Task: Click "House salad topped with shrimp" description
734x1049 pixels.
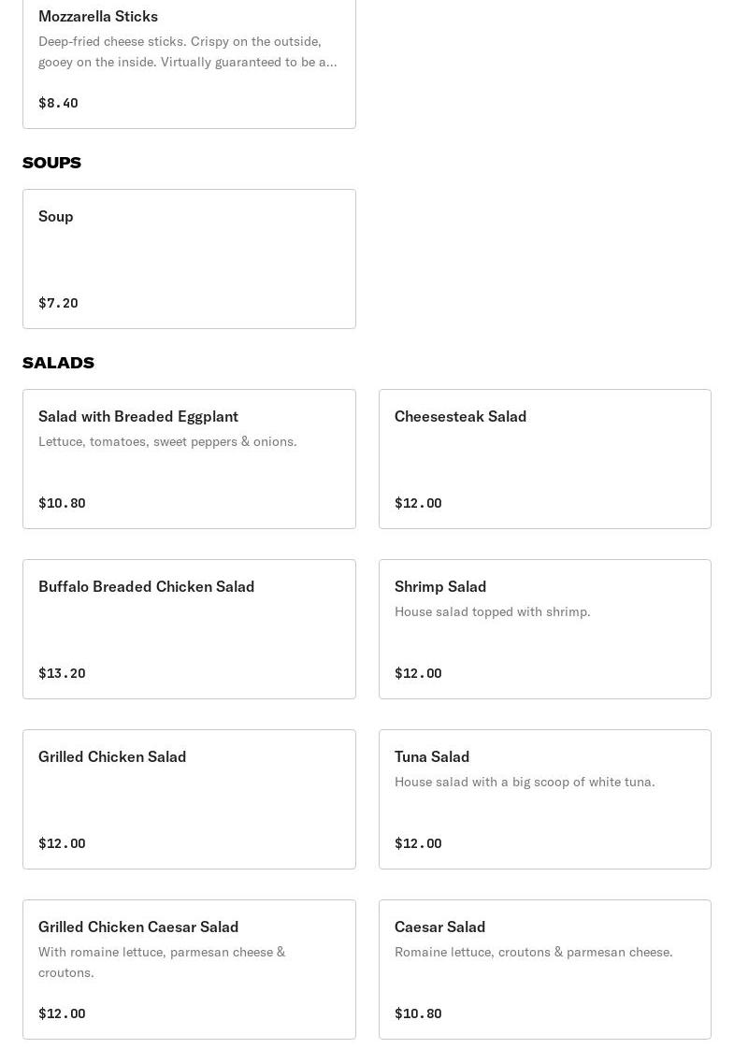Action: point(492,611)
